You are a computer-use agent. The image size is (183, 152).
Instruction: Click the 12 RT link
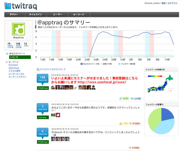(x=126, y=98)
